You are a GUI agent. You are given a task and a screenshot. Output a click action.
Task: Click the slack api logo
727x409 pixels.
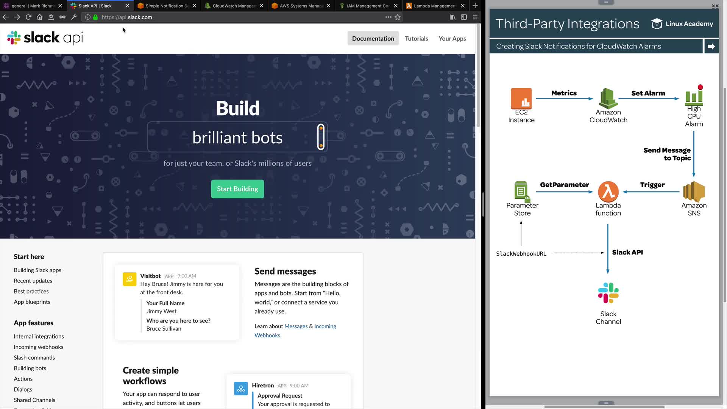tap(45, 38)
